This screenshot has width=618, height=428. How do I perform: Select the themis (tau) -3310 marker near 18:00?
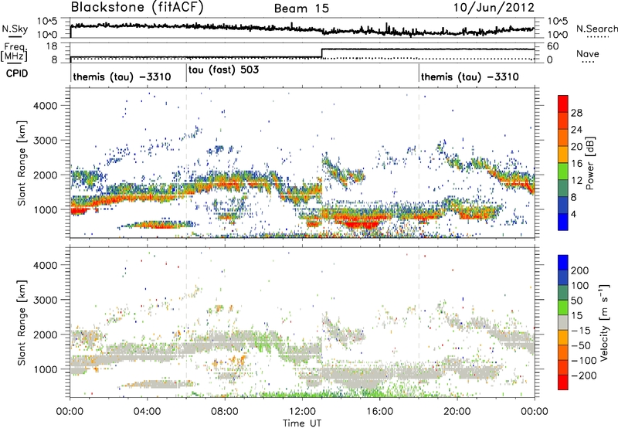click(x=470, y=76)
